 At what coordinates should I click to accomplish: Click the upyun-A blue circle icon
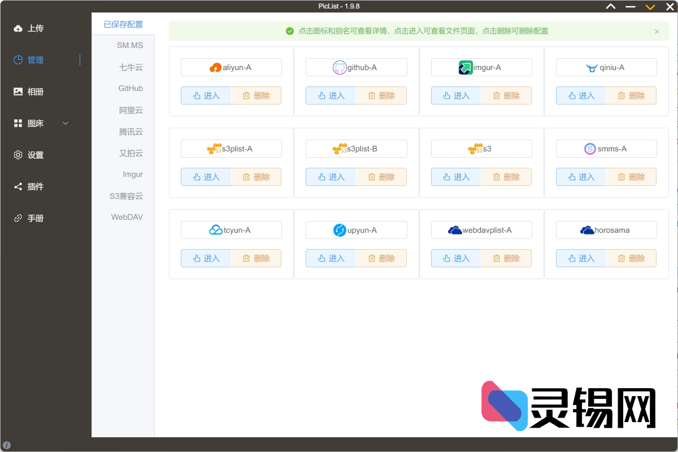tap(340, 231)
